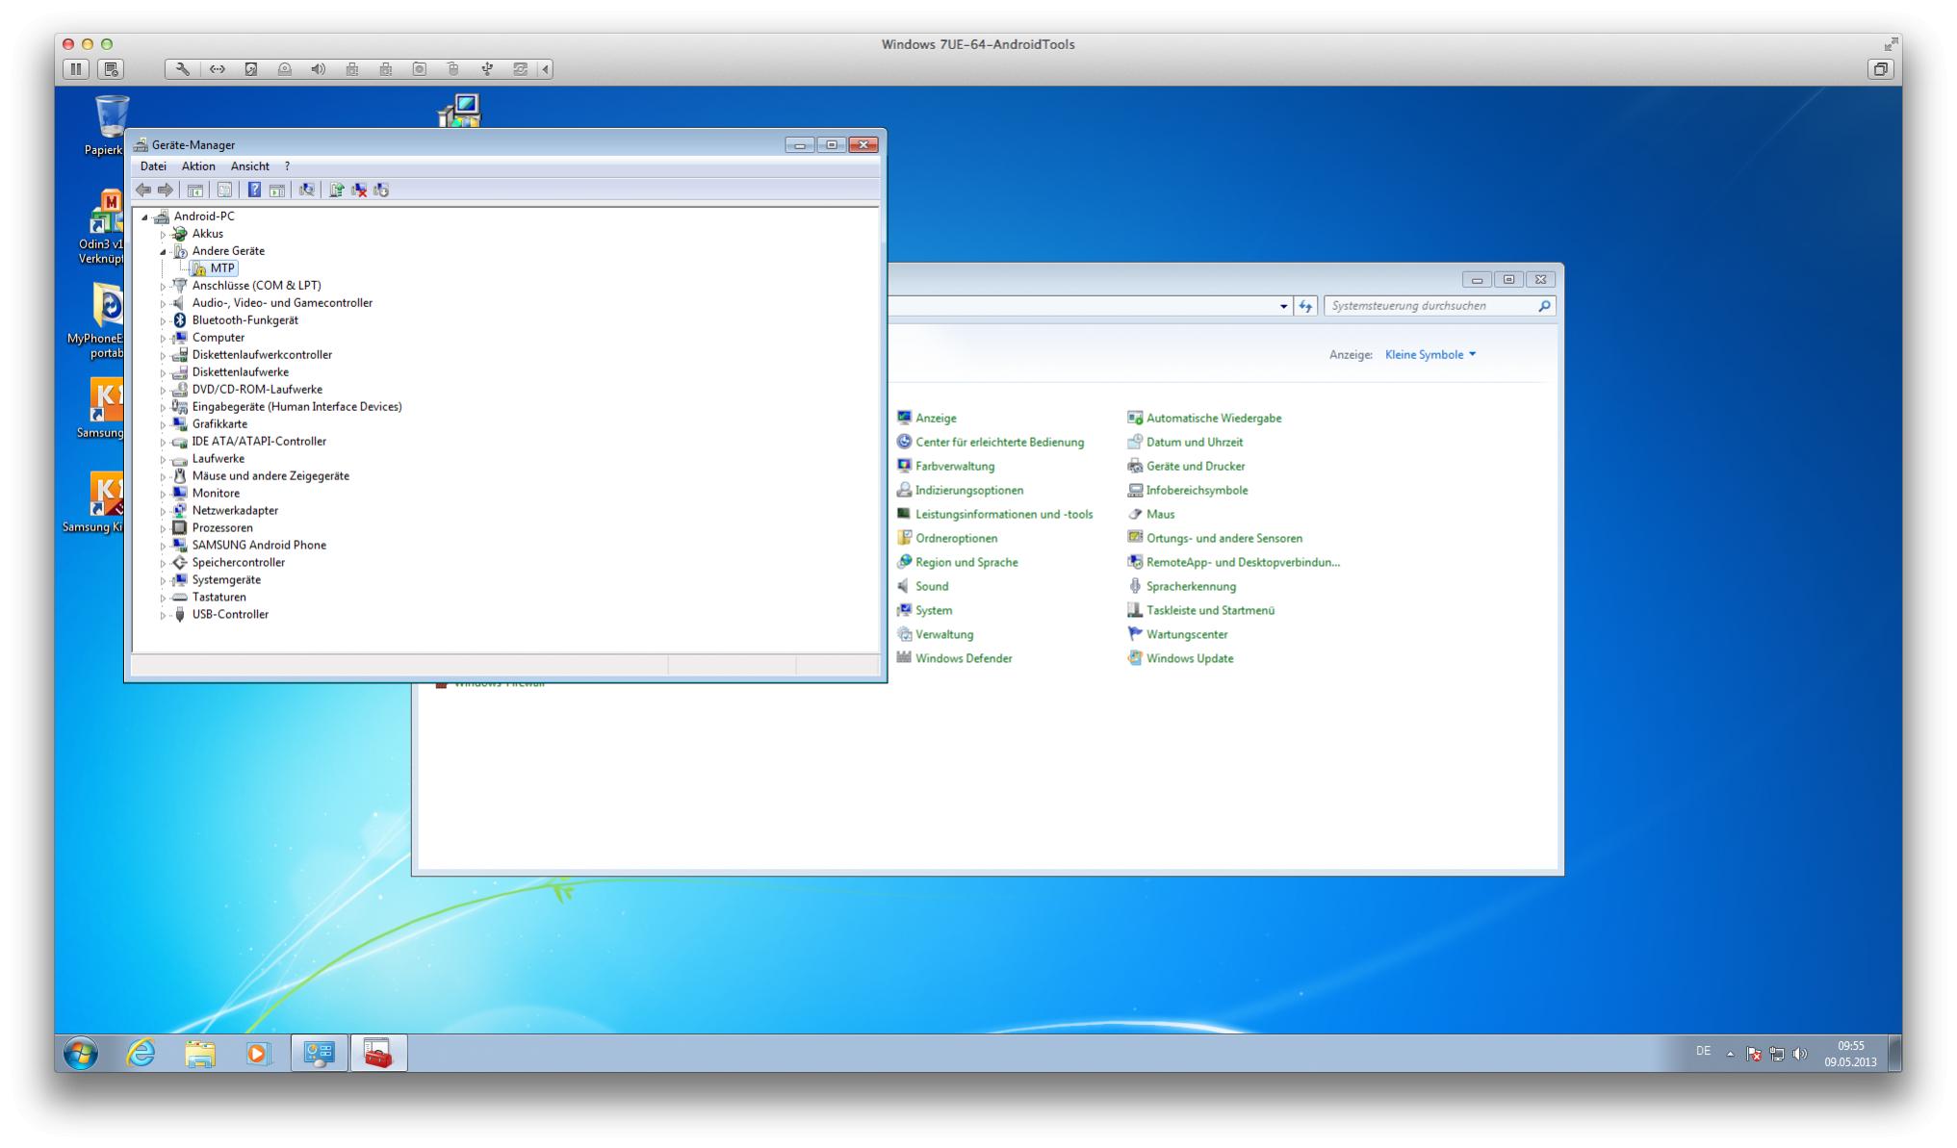Open the Kleine Symbole view dropdown
This screenshot has height=1148, width=1957.
click(x=1430, y=355)
